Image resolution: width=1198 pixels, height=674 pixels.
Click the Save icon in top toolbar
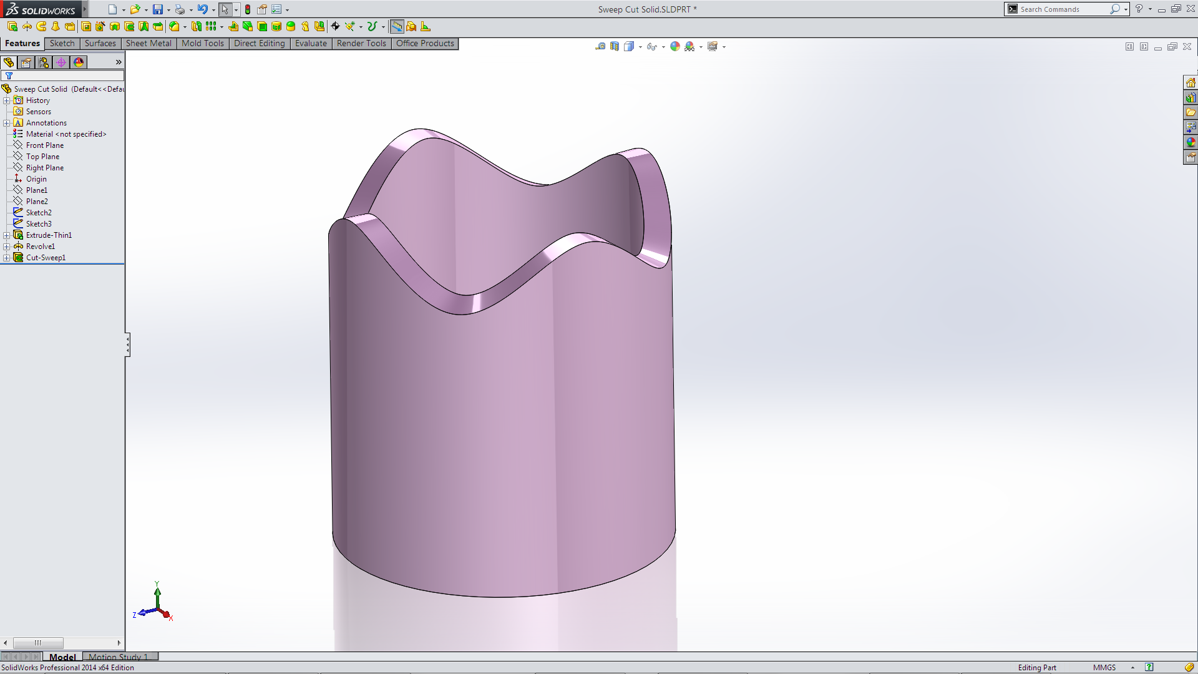pos(158,9)
